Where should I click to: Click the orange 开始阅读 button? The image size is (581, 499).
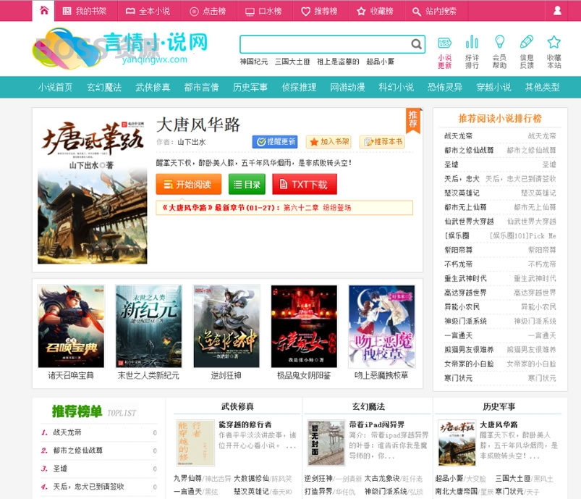[x=189, y=184]
